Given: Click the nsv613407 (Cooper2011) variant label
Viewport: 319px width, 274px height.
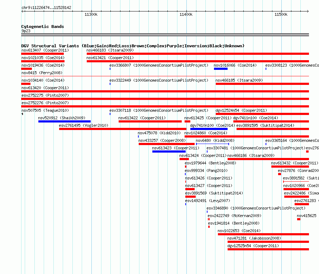Looking at the screenshot, I should pos(45,50).
